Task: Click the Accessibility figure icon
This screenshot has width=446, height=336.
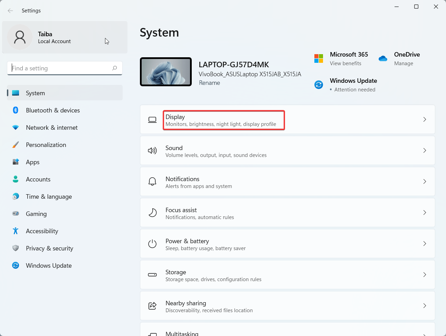Action: [x=16, y=231]
